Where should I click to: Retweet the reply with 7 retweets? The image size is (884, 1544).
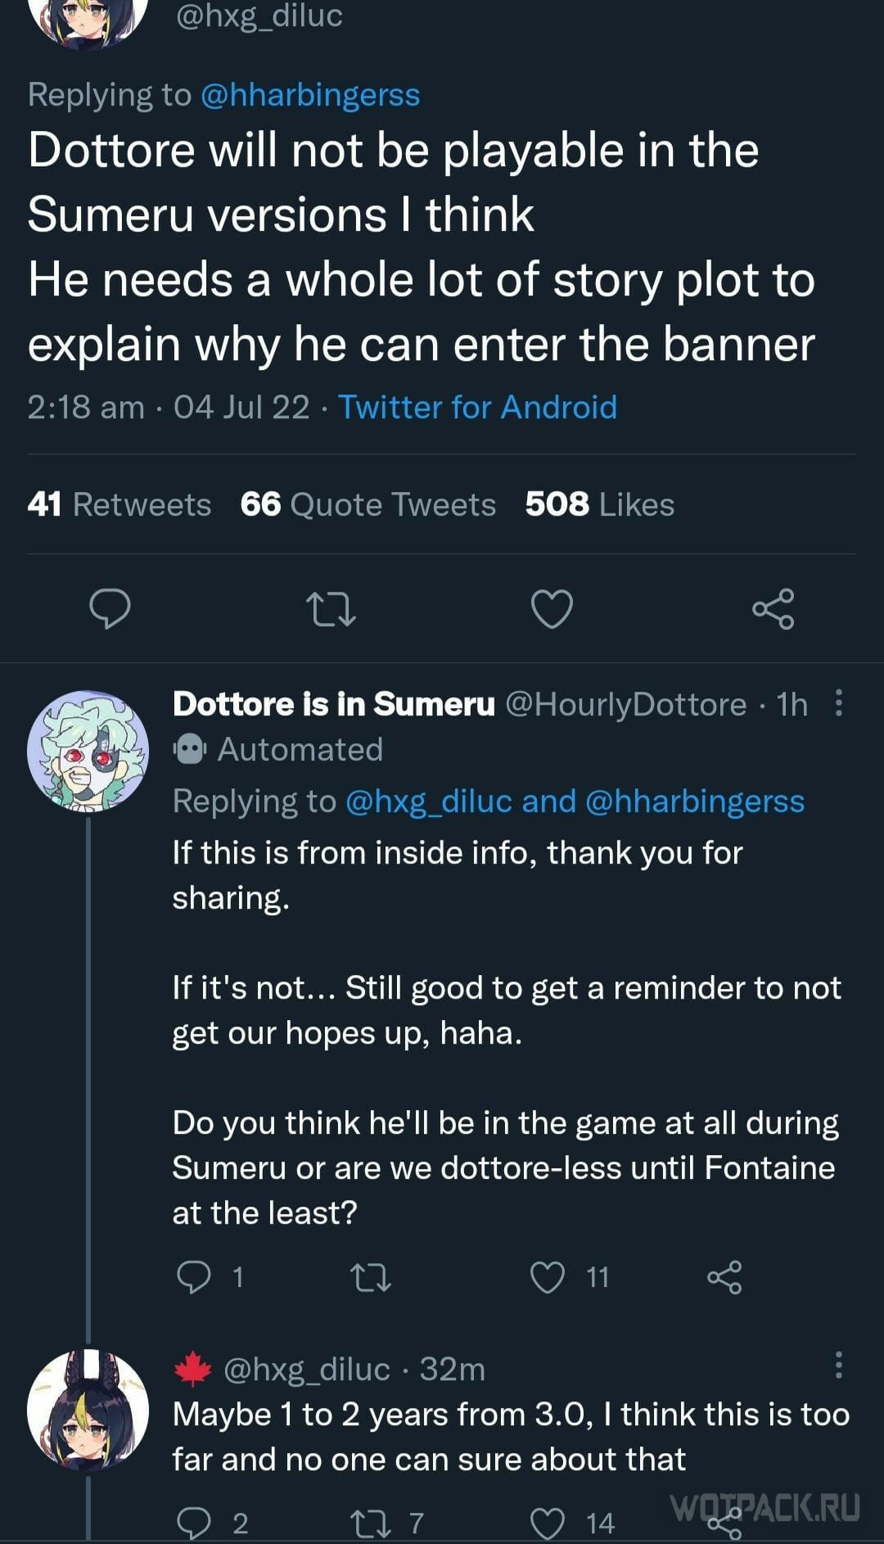click(370, 1523)
